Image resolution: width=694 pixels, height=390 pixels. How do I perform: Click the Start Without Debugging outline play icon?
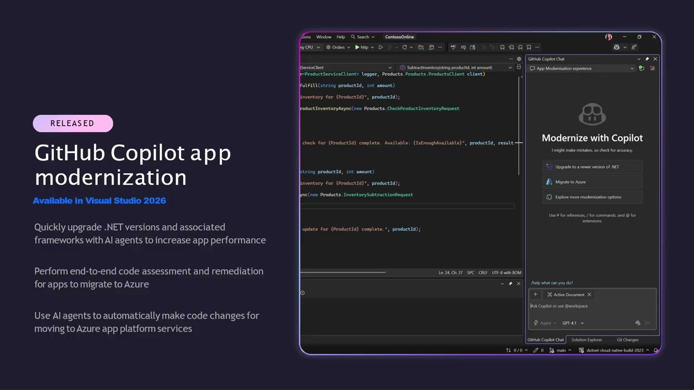[381, 47]
